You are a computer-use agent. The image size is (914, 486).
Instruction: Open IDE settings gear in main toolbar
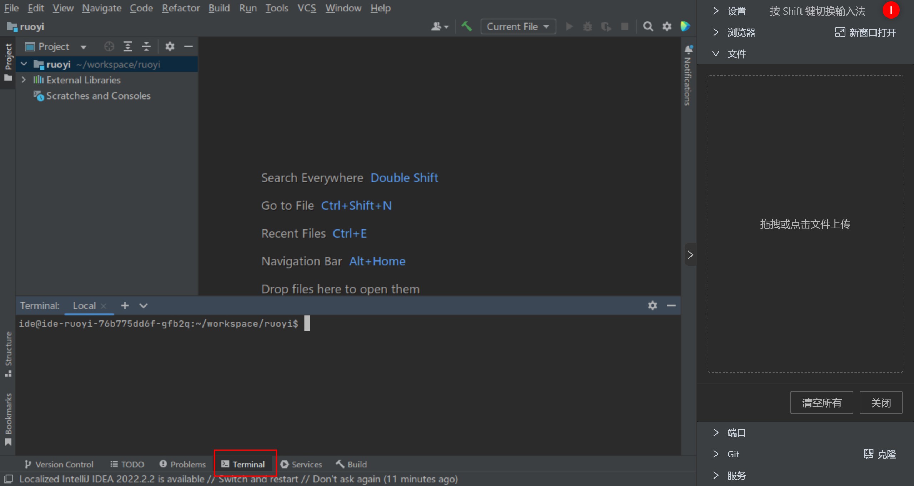(667, 26)
